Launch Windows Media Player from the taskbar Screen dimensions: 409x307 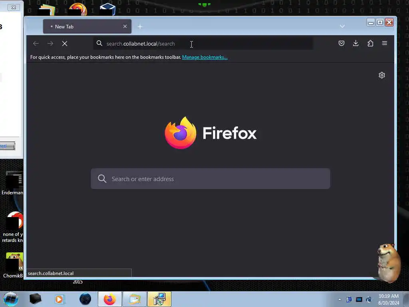coord(59,299)
